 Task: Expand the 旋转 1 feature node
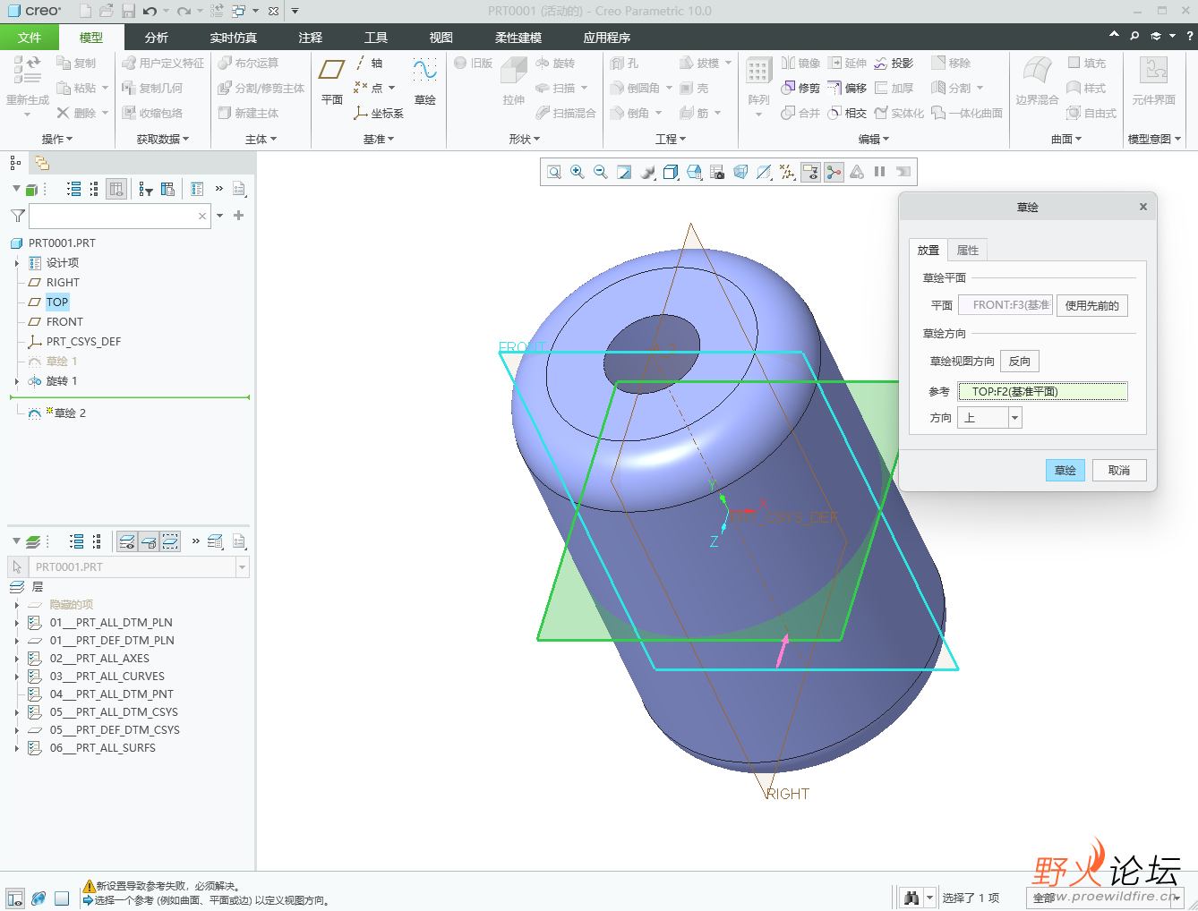coord(16,381)
